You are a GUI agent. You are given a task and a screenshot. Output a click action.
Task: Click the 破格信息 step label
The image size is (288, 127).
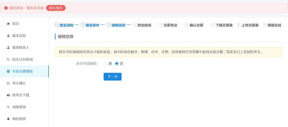(118, 25)
